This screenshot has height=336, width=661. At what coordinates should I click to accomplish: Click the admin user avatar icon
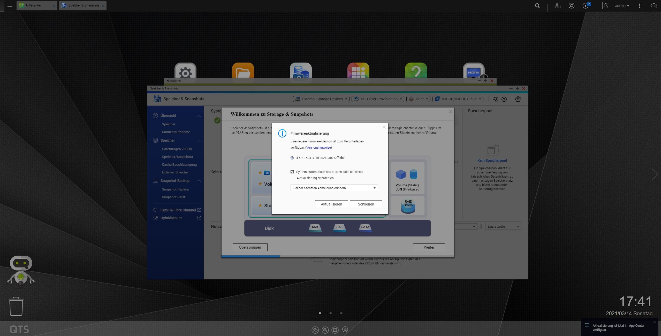pos(606,5)
